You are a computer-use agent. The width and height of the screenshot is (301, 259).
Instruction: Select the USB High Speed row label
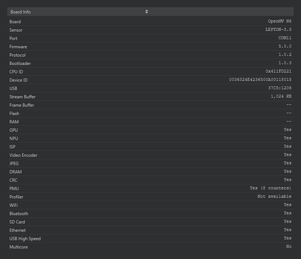point(25,239)
